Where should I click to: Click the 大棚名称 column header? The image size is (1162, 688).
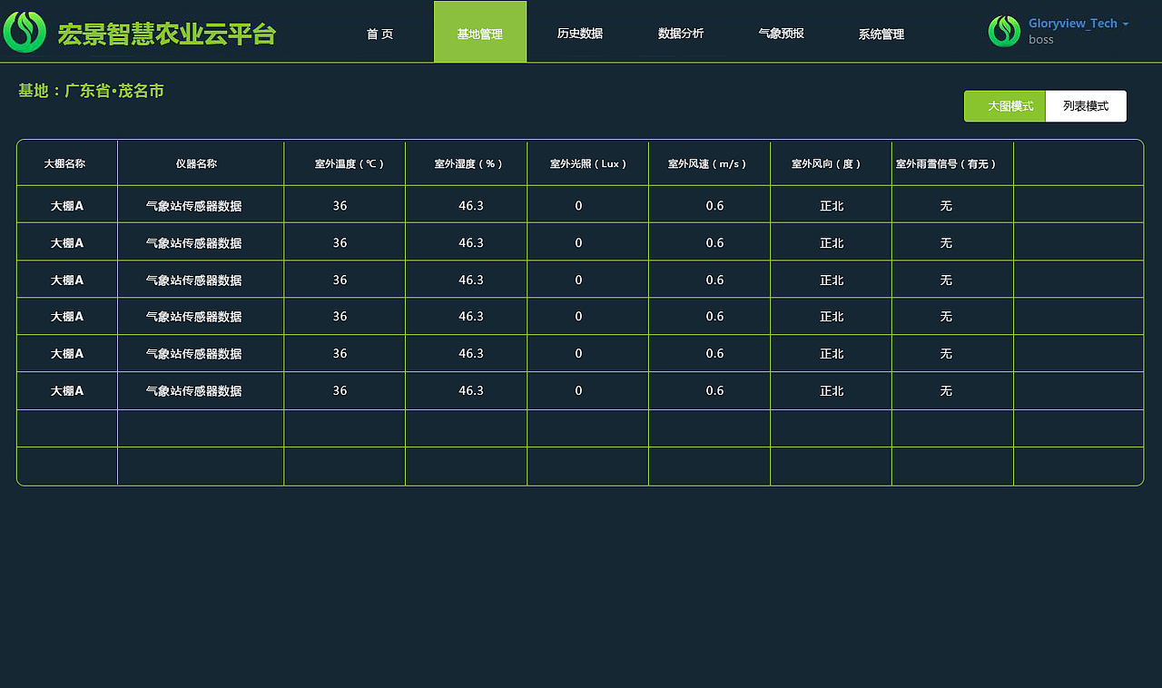point(65,163)
